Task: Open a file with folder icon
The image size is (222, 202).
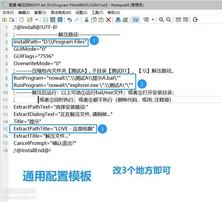Action: tap(30, 20)
